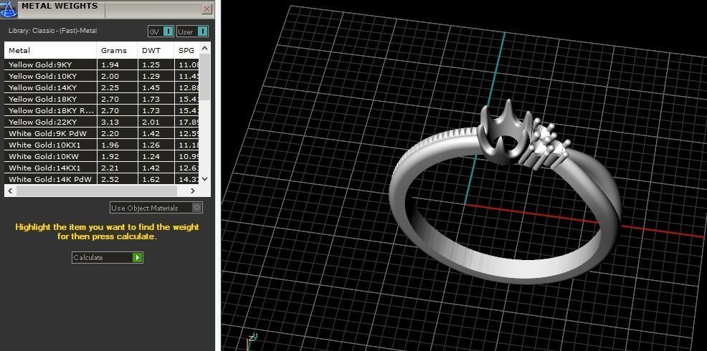Select the White Gold:14K PdW row
Screen dimensions: 707x351
102,179
